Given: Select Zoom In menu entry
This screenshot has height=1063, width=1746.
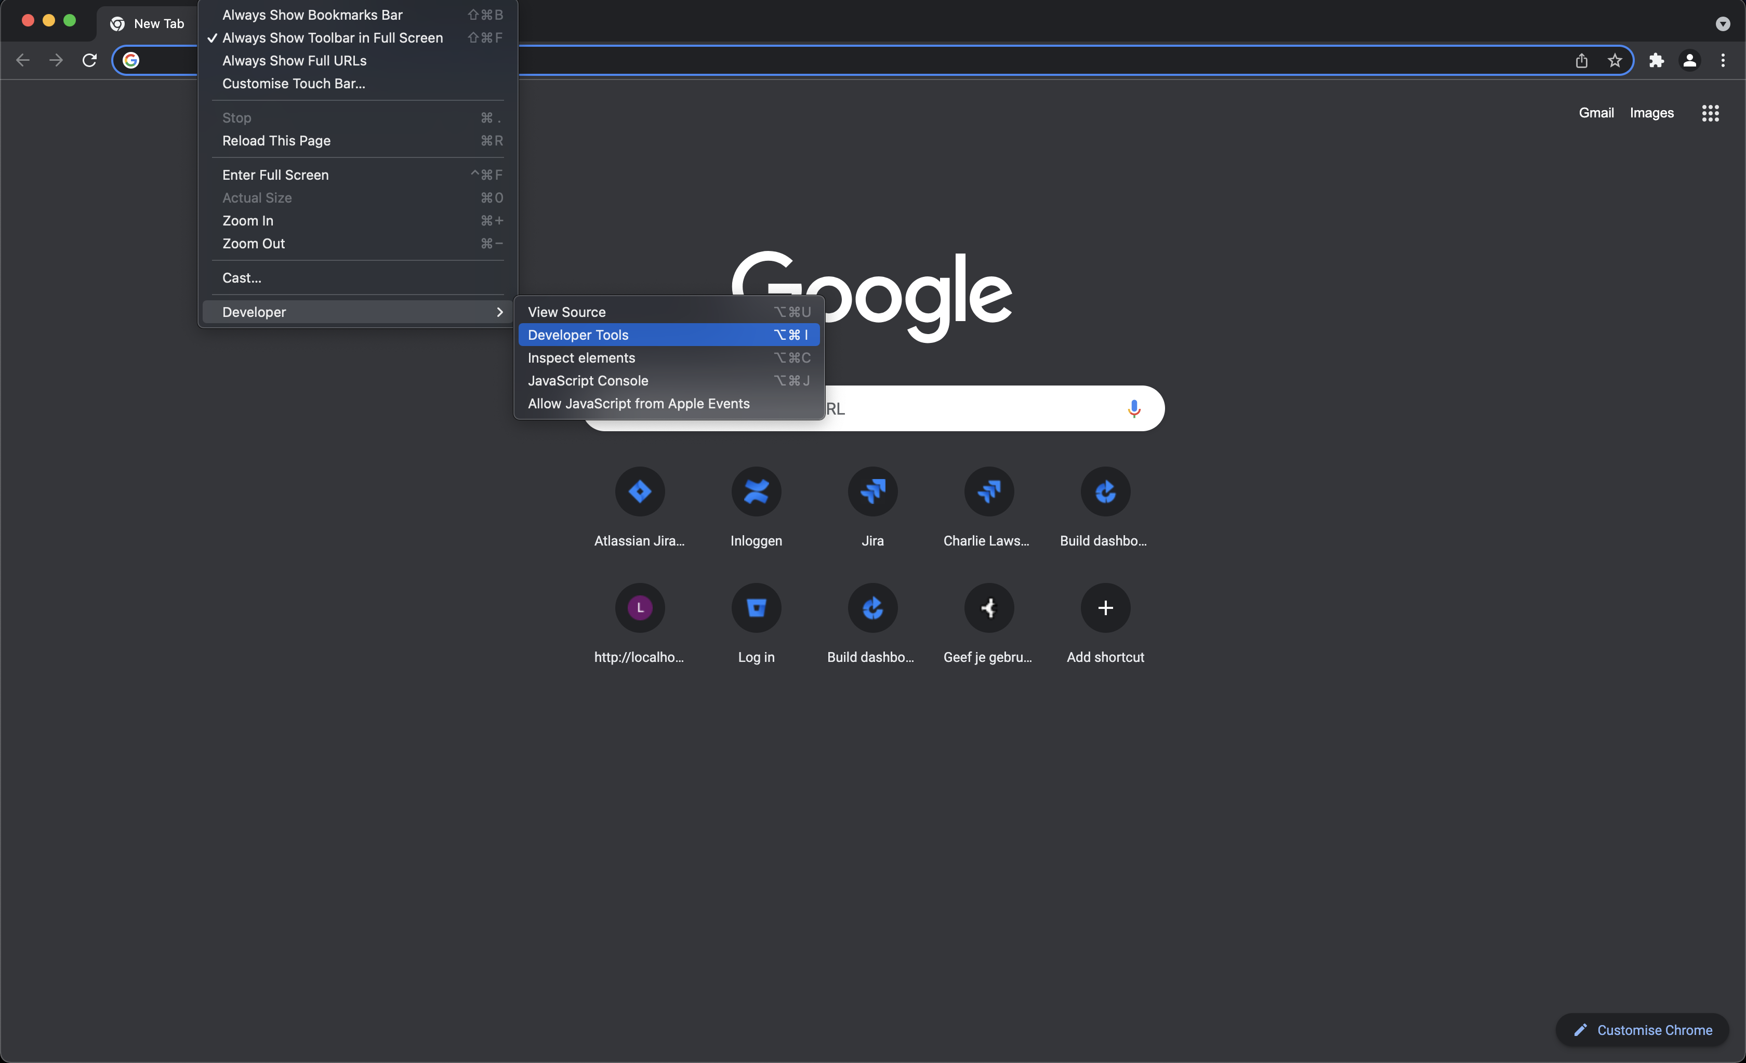Looking at the screenshot, I should pos(358,220).
